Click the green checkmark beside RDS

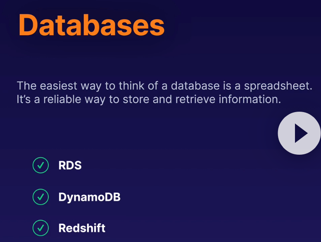pos(40,165)
